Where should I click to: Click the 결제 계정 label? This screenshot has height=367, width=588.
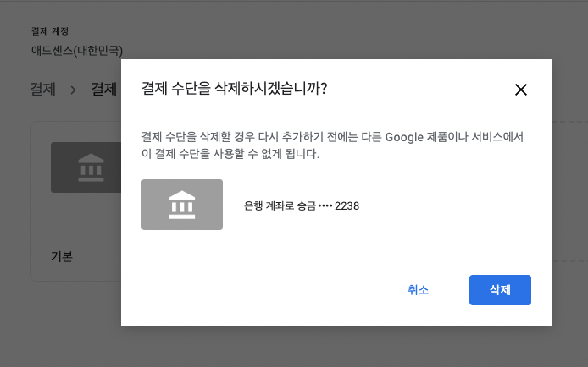pos(50,31)
